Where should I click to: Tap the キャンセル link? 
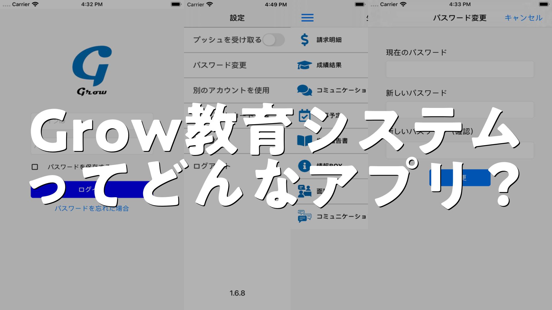pos(523,18)
